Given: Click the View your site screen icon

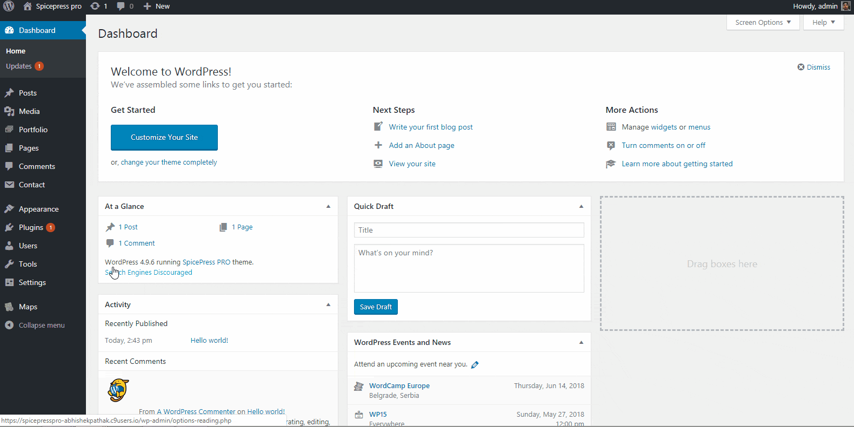Looking at the screenshot, I should click(x=378, y=164).
